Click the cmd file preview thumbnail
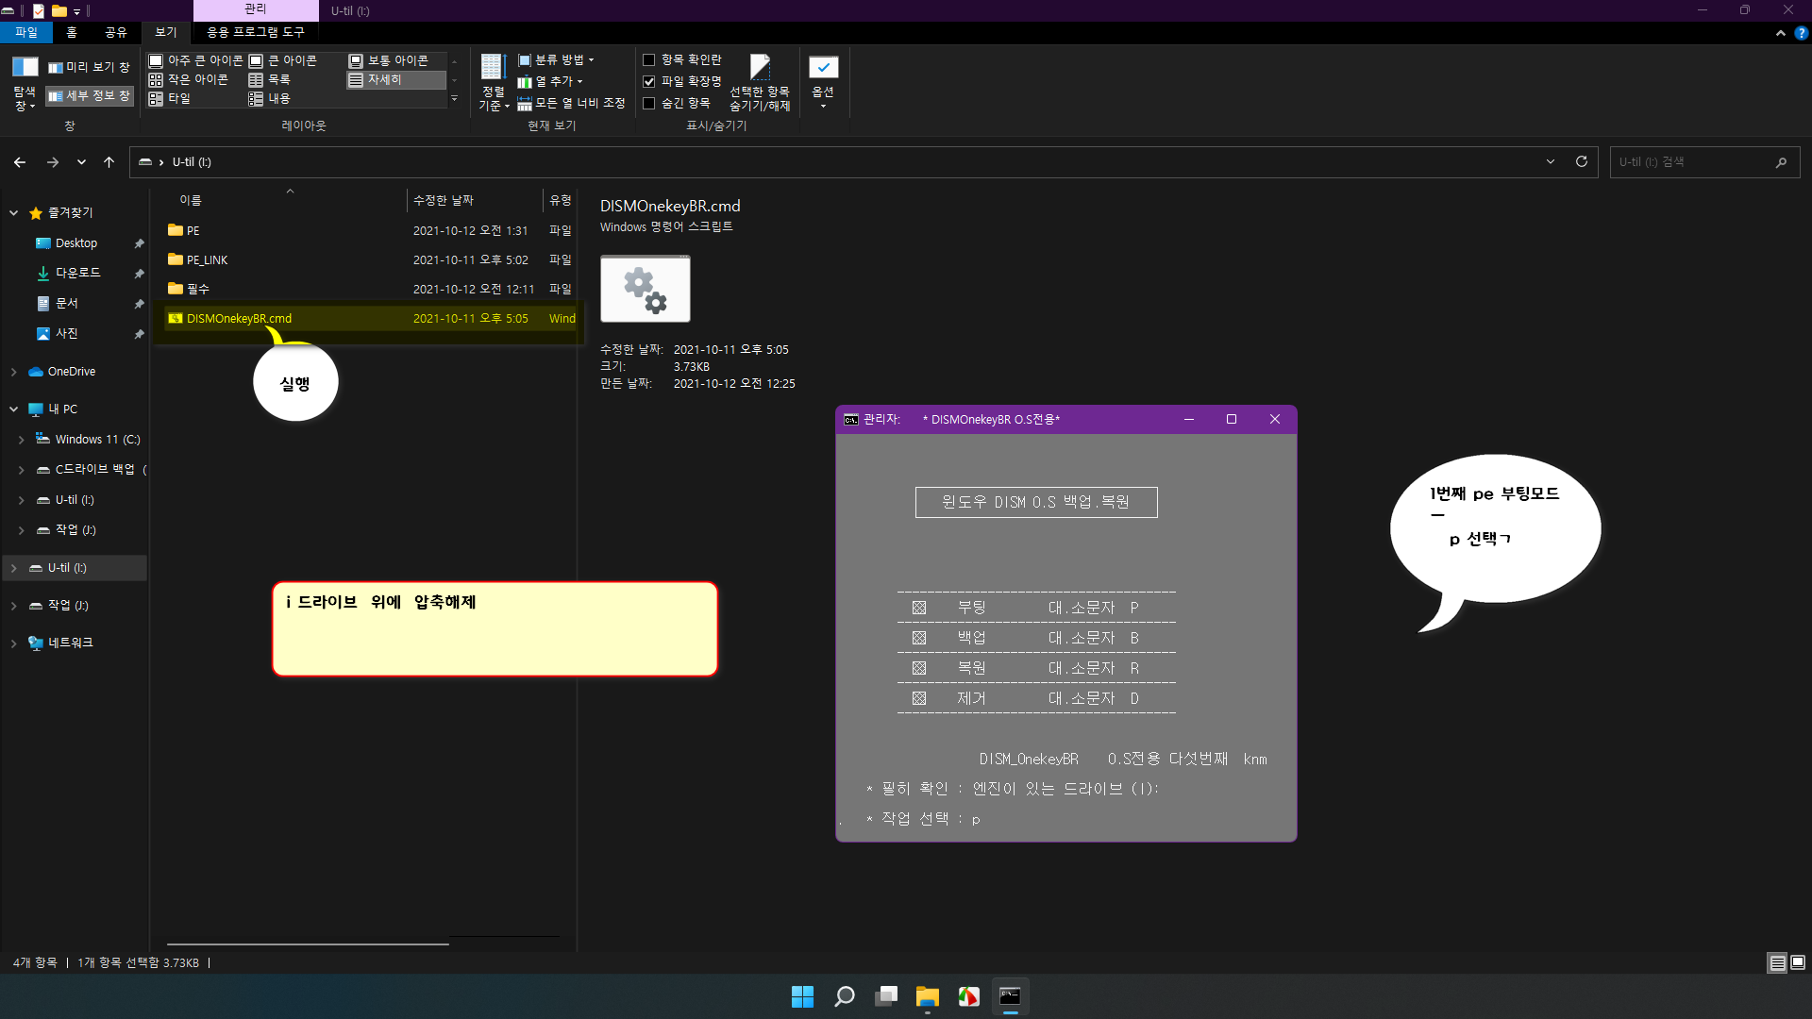 [646, 289]
